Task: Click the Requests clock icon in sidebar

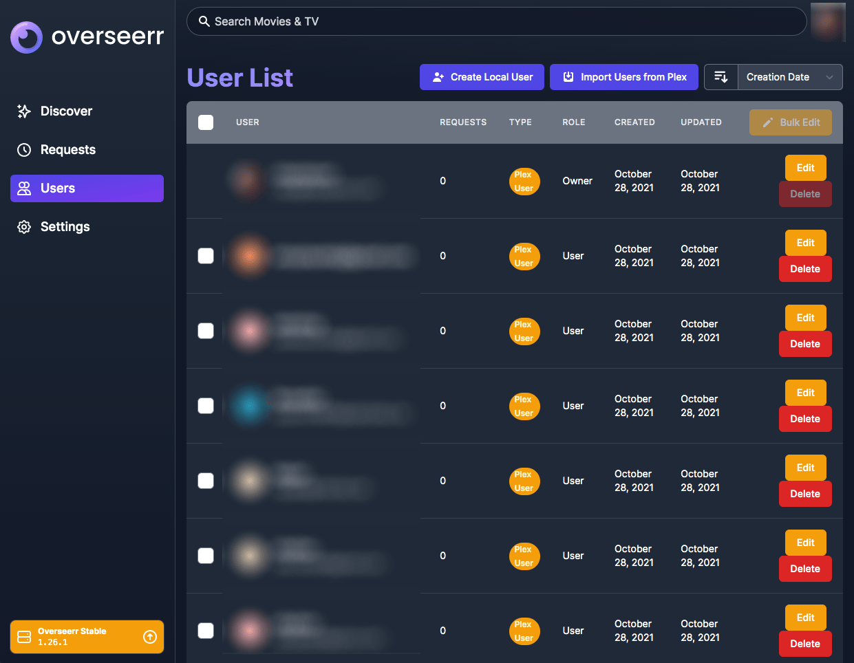Action: coord(24,150)
